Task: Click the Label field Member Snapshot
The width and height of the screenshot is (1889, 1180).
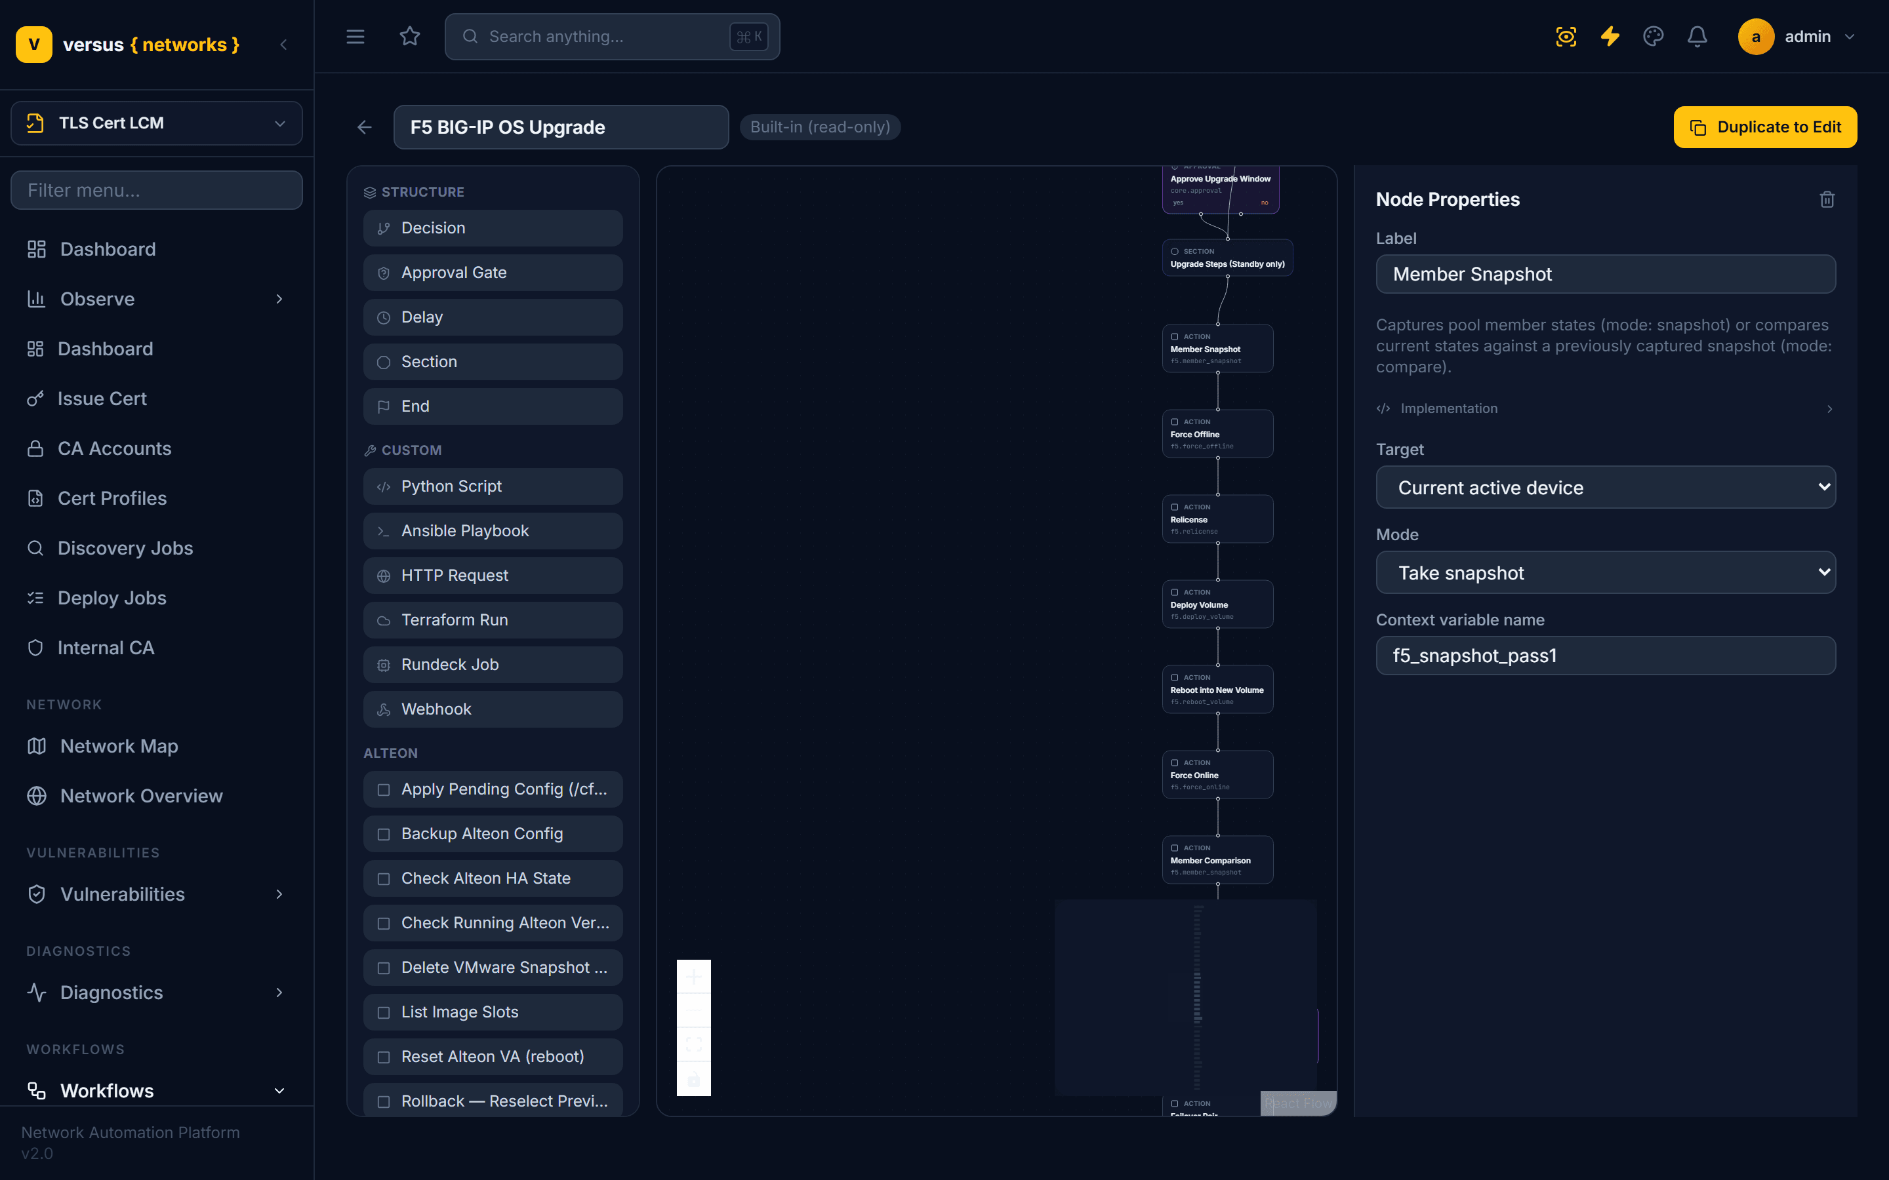Action: (1605, 274)
